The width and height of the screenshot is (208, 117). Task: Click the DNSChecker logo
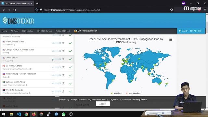18,21
